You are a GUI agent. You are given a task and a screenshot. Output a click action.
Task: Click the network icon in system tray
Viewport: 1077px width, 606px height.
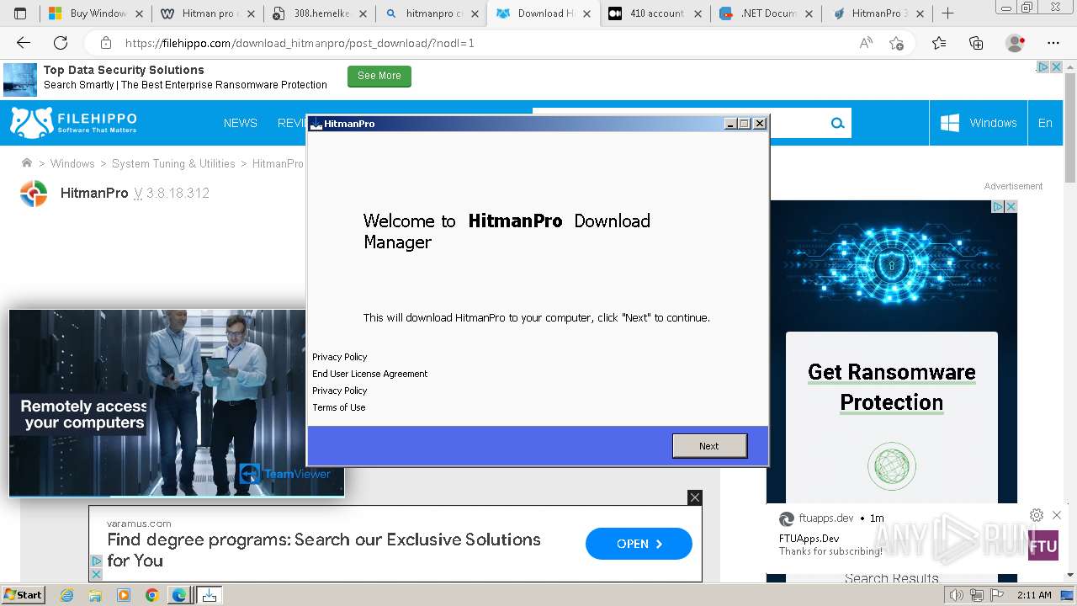click(x=975, y=595)
